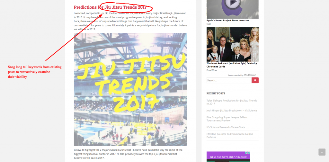Click the celebrity Christmas card family photo

(x=233, y=44)
